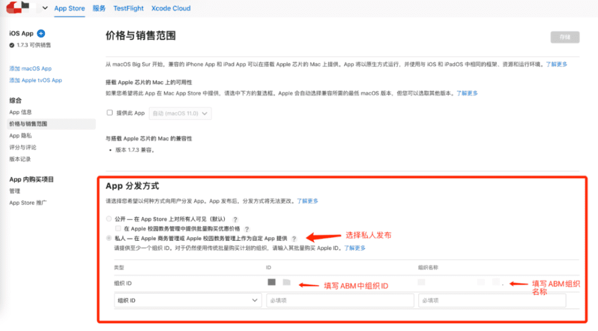Click the 综合 sidebar section header

16,101
